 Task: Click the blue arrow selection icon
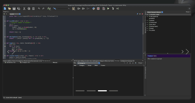54,9
